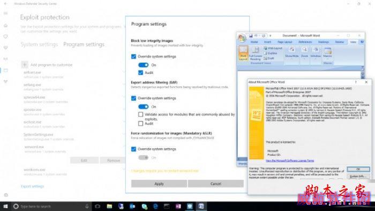Image resolution: width=375 pixels, height=211 pixels.
Task: Select Outline view in Word
Action: point(271,53)
